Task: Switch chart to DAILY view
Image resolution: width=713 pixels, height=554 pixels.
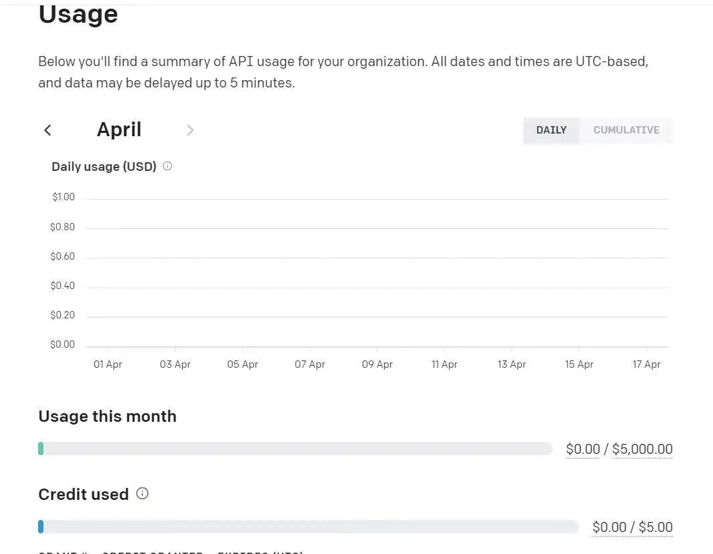Action: tap(551, 130)
